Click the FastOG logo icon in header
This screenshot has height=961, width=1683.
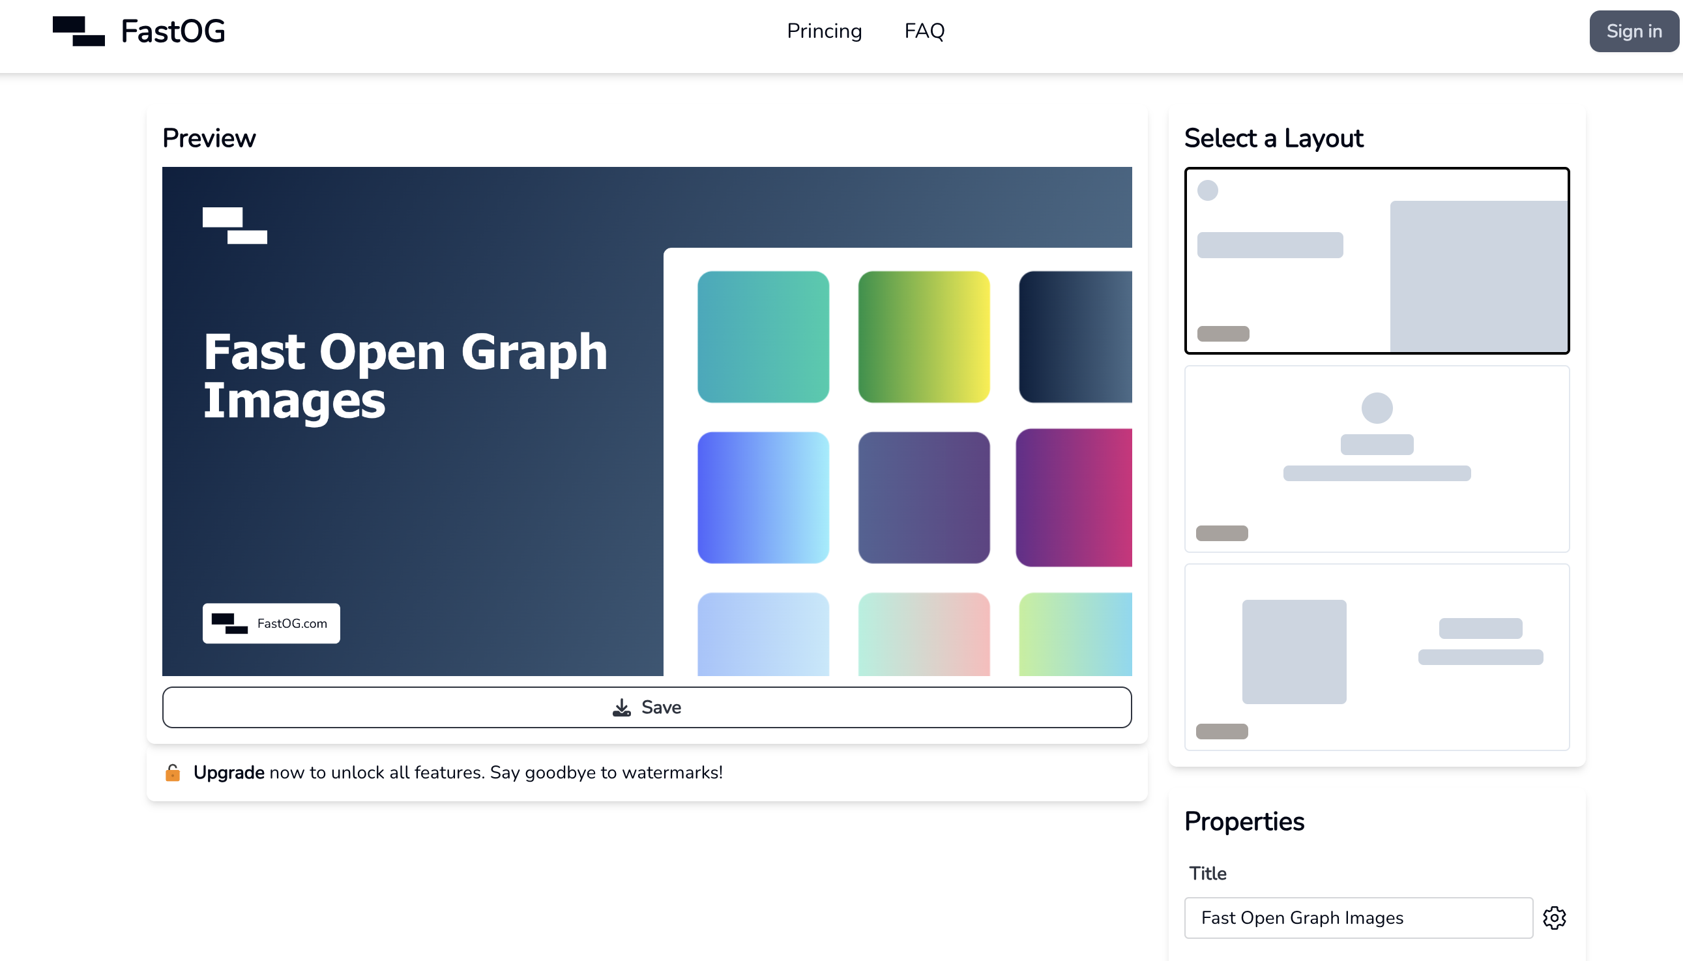[78, 31]
